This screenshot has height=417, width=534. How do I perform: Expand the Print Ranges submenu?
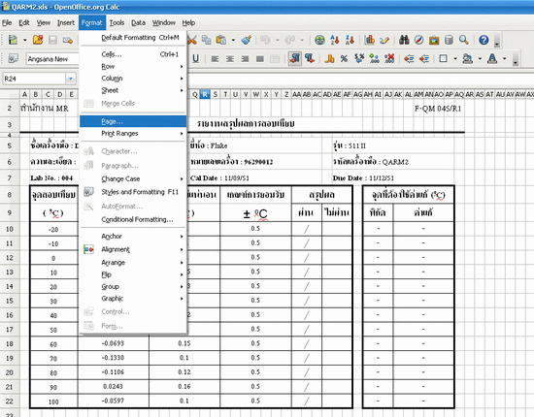pyautogui.click(x=133, y=133)
